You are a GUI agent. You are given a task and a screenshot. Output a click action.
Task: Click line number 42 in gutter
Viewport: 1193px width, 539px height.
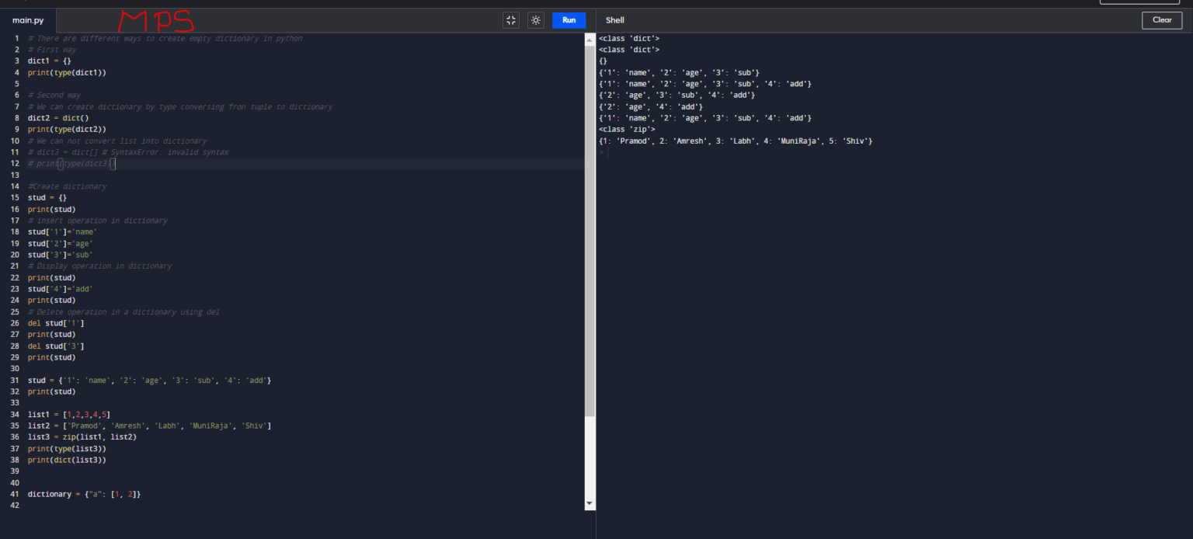(x=15, y=506)
